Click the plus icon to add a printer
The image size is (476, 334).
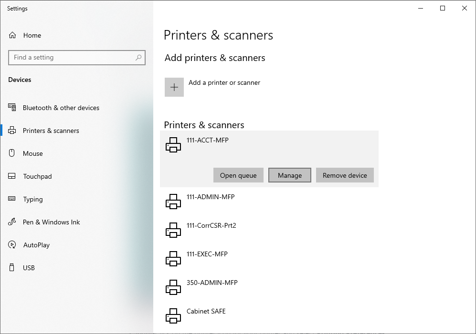(x=174, y=87)
